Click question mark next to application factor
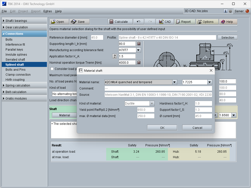This screenshot has width=251, height=188. point(115,56)
